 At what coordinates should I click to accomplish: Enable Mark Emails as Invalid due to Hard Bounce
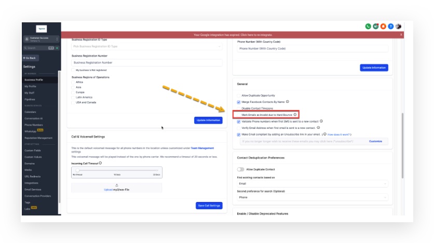point(239,114)
